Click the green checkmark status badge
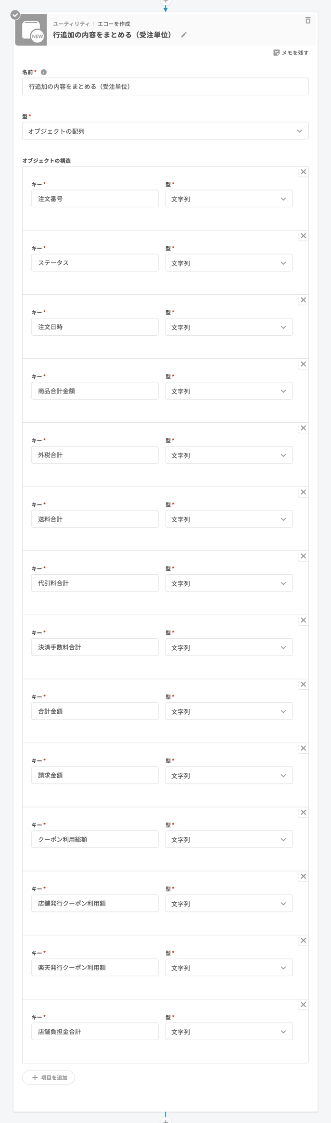This screenshot has height=1123, width=331. point(15,15)
